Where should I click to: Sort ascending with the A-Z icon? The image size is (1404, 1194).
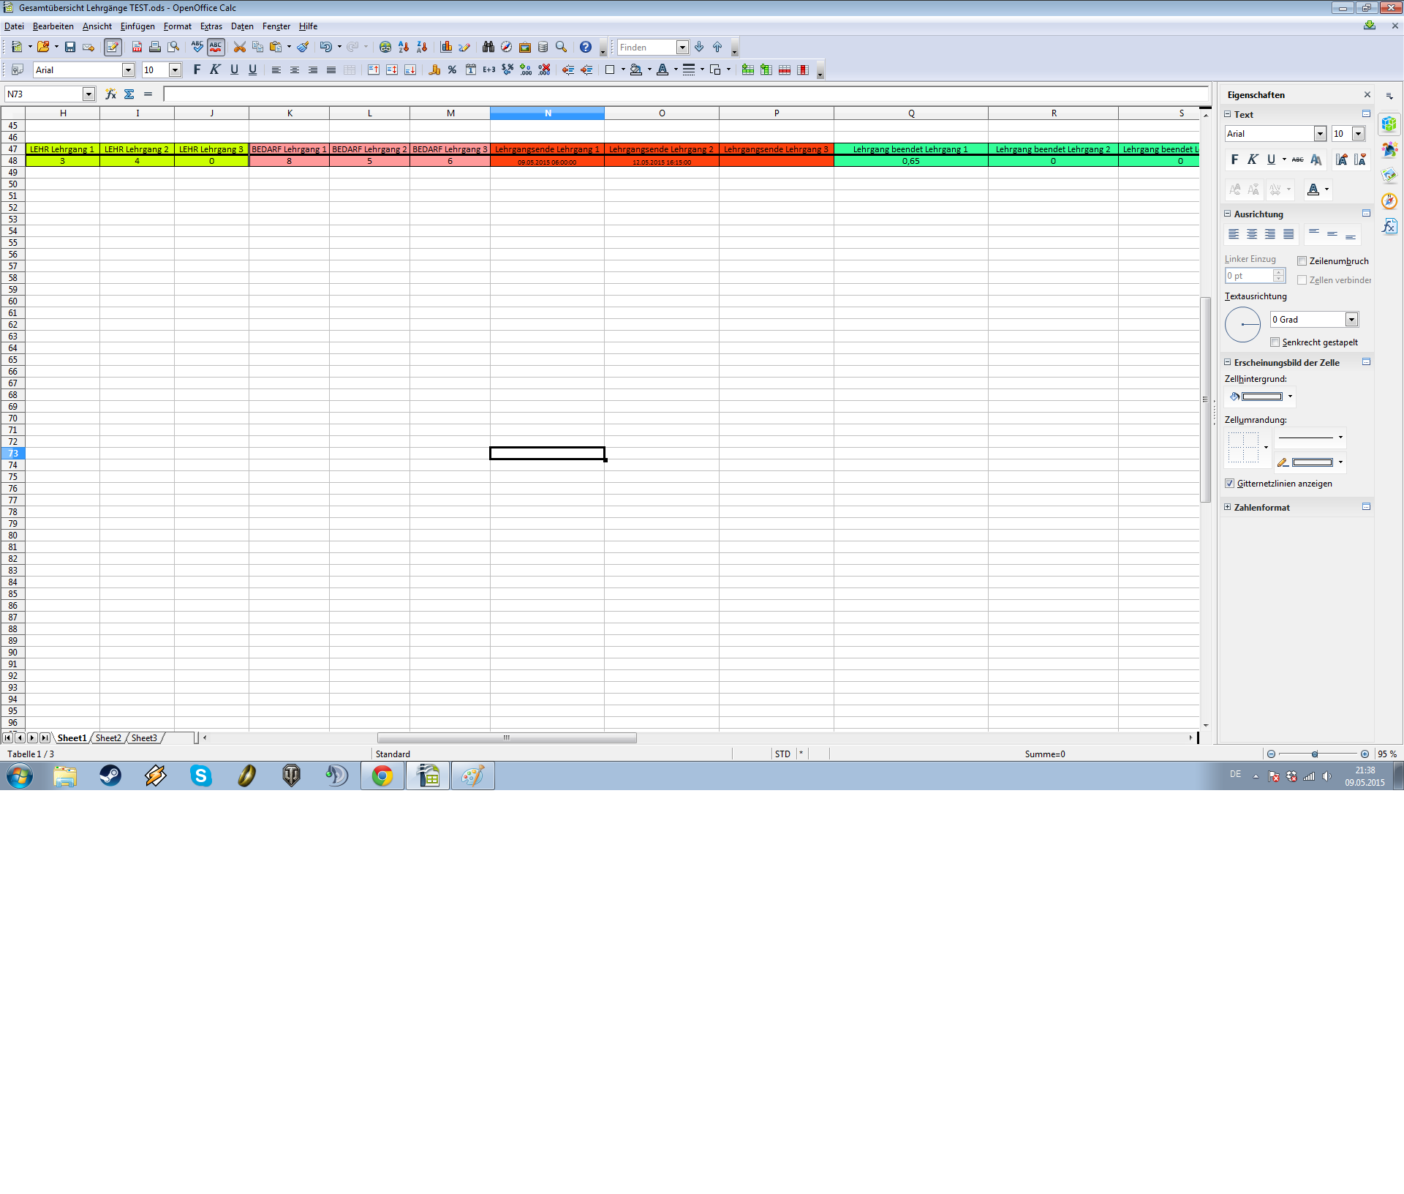(404, 48)
